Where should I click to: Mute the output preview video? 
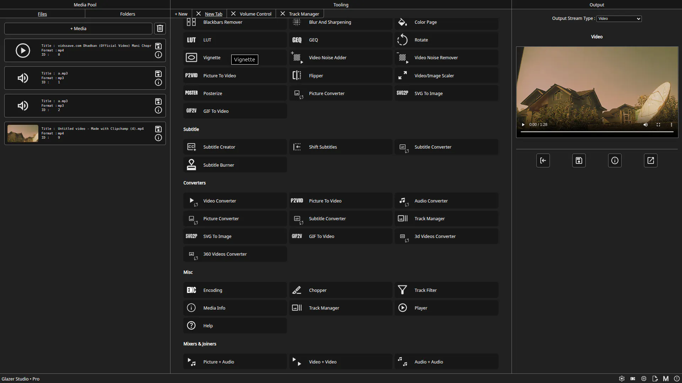point(645,124)
